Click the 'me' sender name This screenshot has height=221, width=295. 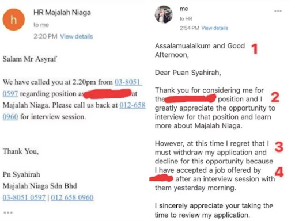[x=184, y=9]
